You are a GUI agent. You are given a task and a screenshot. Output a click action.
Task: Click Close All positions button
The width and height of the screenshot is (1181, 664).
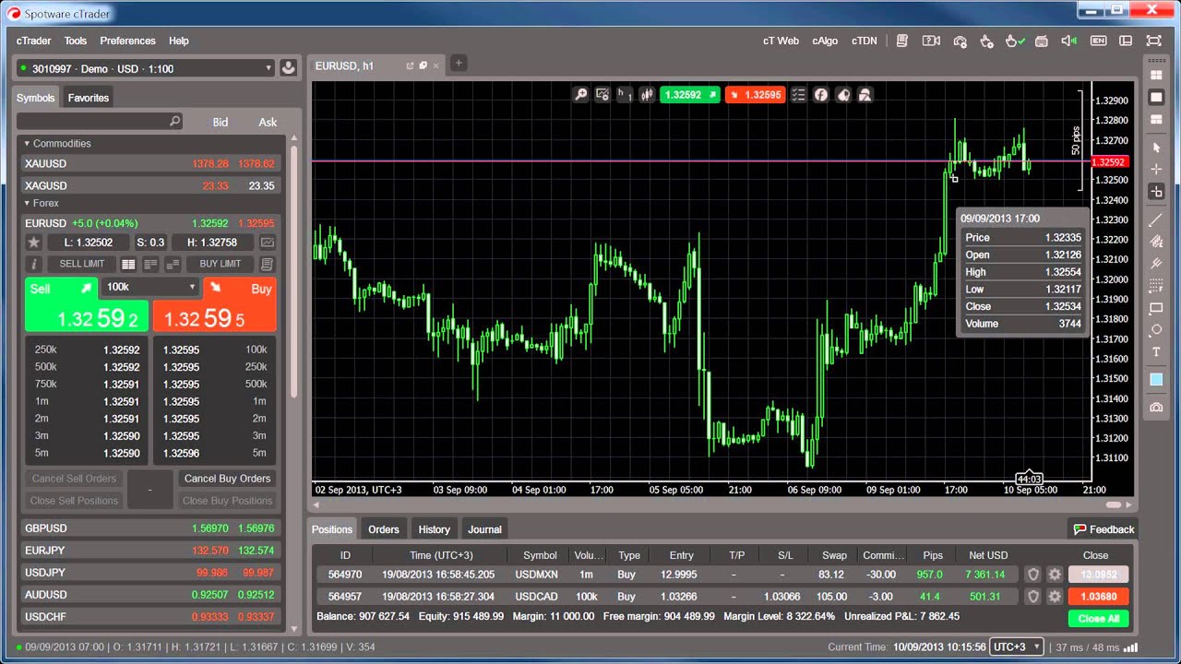(1098, 619)
